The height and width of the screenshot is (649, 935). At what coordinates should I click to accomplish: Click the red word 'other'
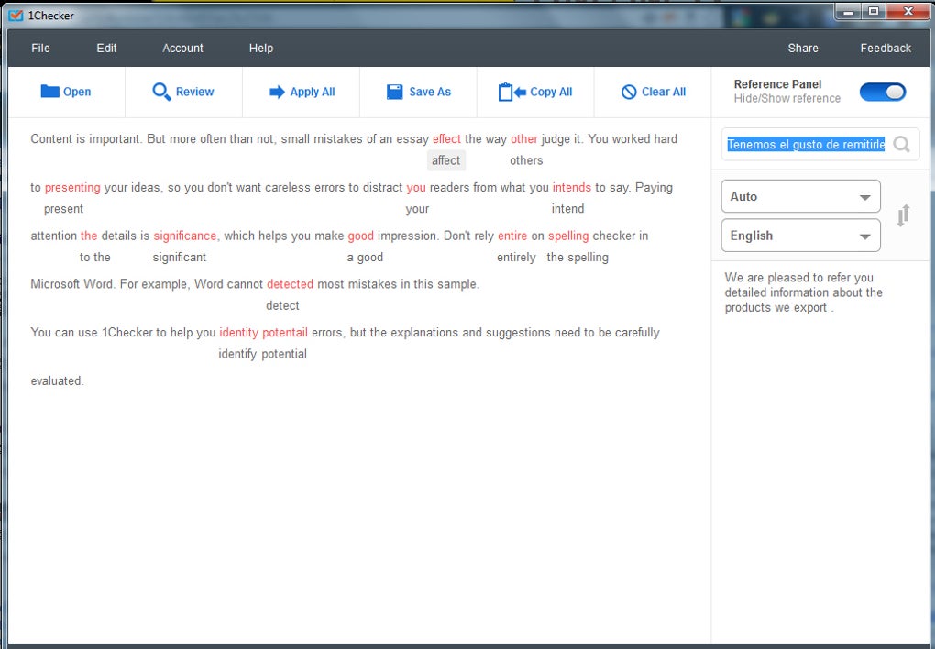click(x=524, y=139)
